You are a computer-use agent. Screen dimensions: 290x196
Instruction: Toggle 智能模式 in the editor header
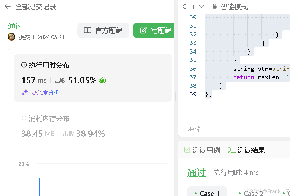[x=234, y=7]
